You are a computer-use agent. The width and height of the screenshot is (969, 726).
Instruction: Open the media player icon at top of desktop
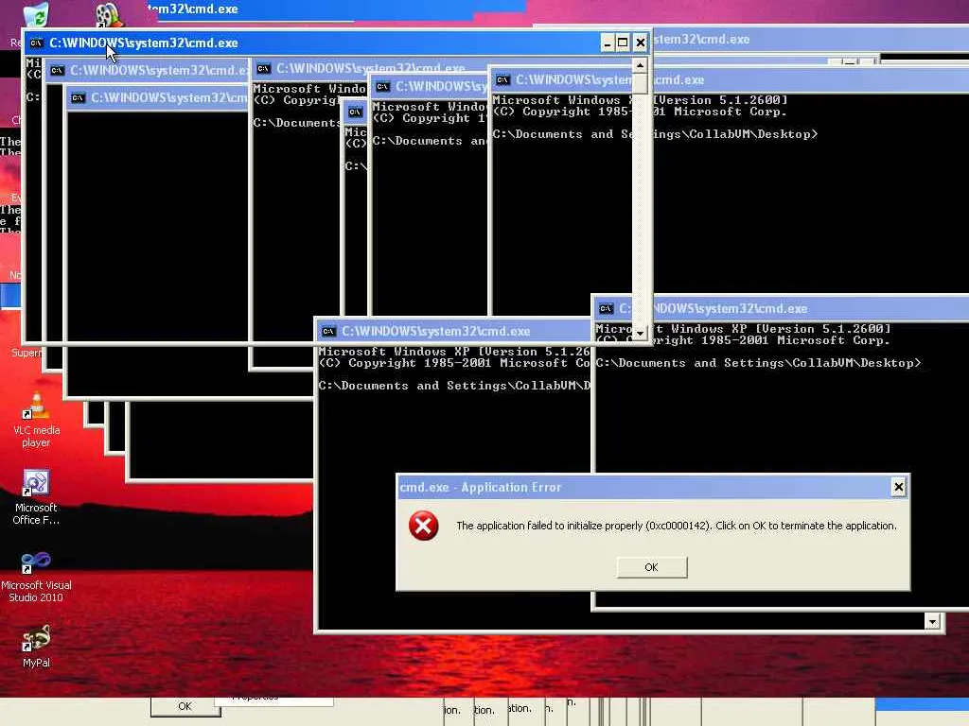click(108, 15)
